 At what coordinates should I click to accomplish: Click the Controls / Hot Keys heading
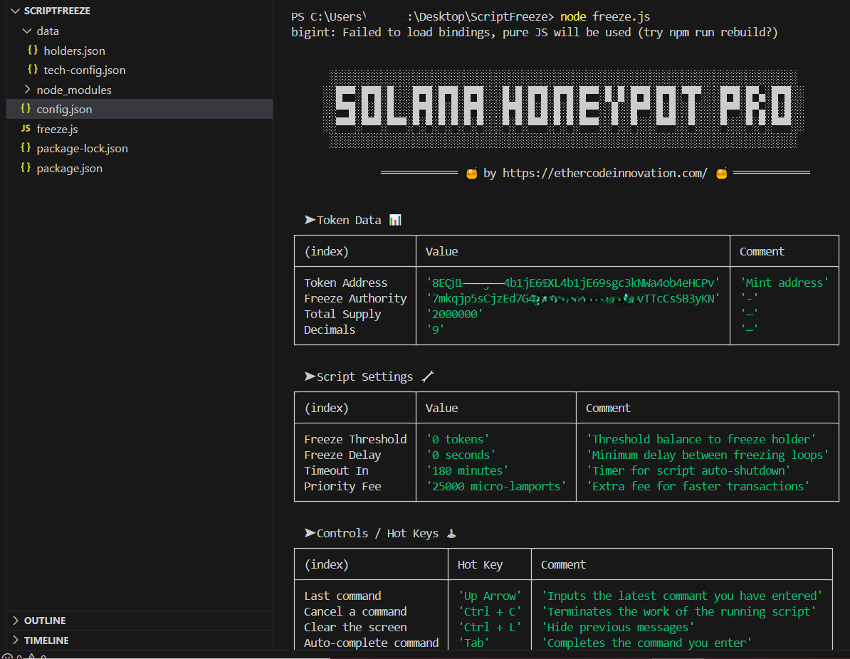tap(379, 533)
